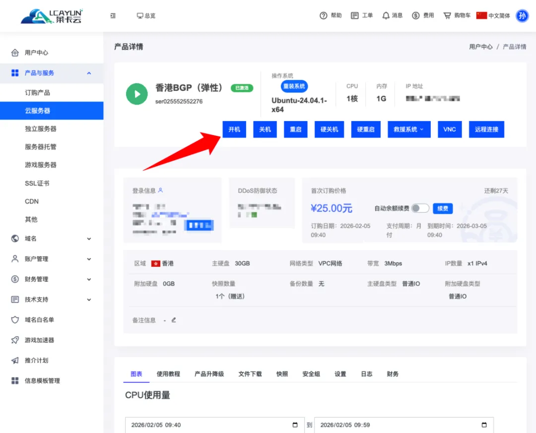Click the notification bell icon
Viewport: 536px width, 433px height.
386,15
